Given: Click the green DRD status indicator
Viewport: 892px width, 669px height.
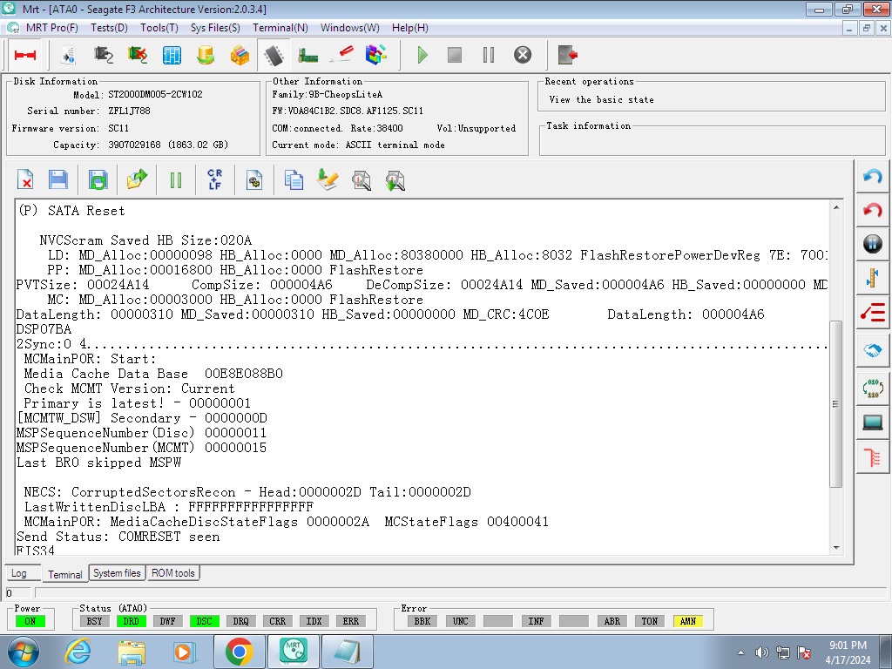Looking at the screenshot, I should click(x=131, y=621).
